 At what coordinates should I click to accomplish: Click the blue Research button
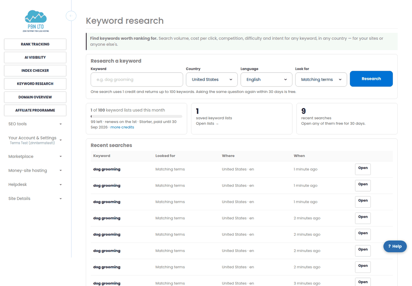(x=371, y=79)
